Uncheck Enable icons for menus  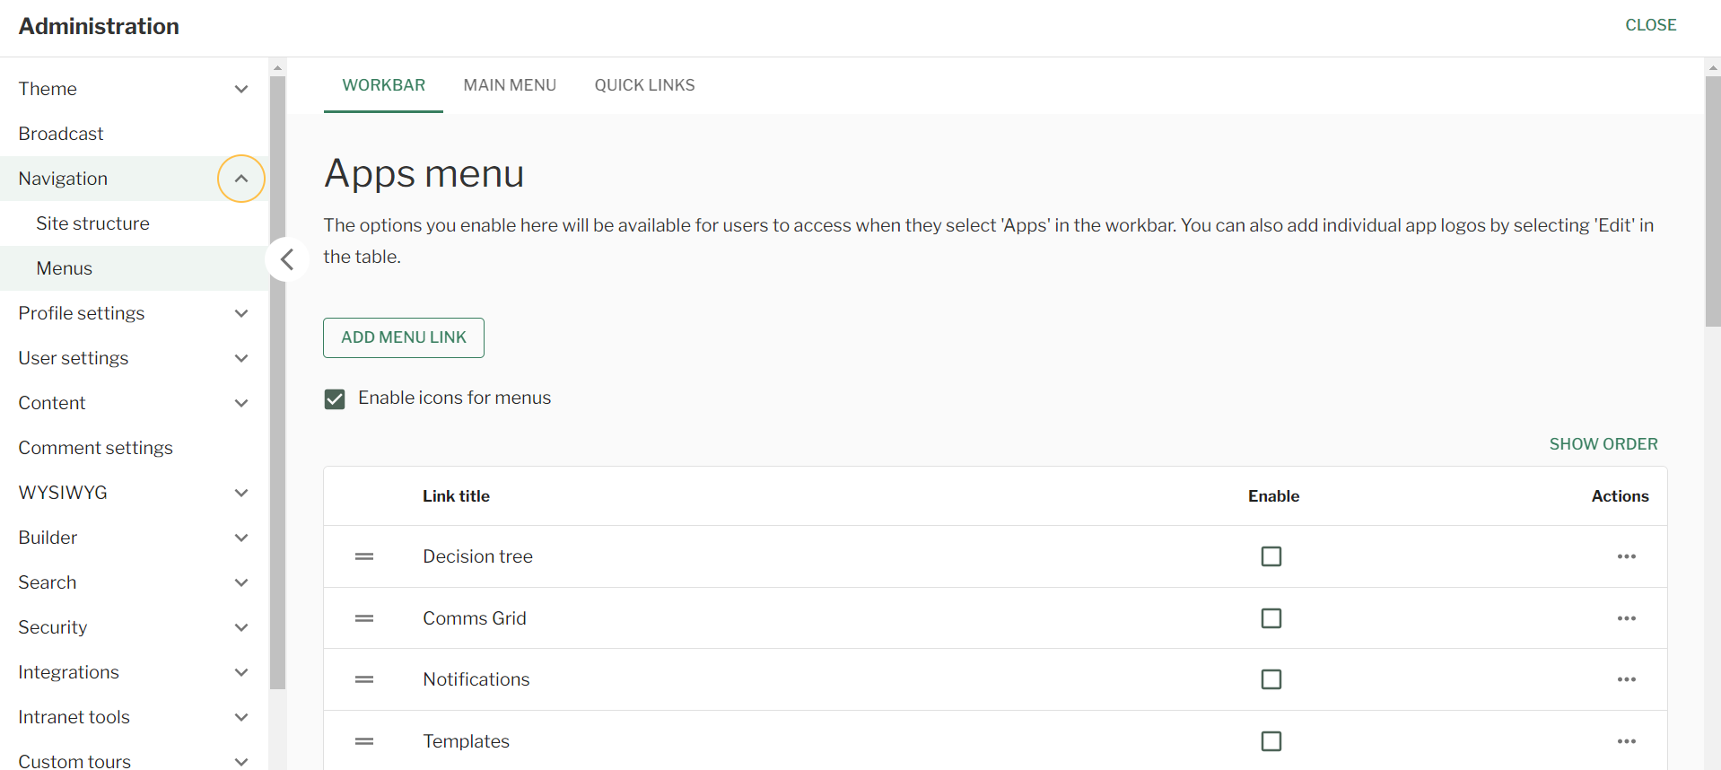335,398
